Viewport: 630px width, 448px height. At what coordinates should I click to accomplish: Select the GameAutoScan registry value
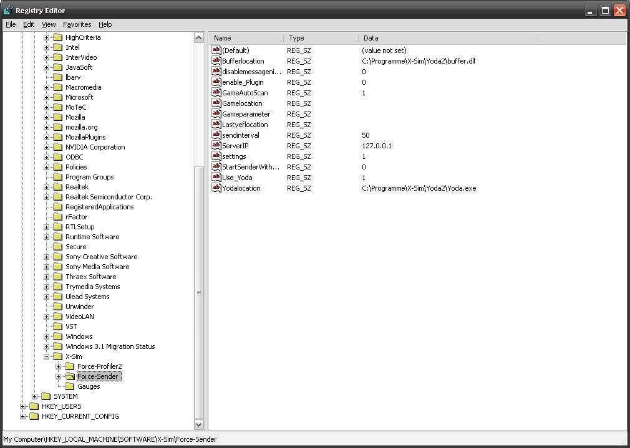pyautogui.click(x=245, y=93)
